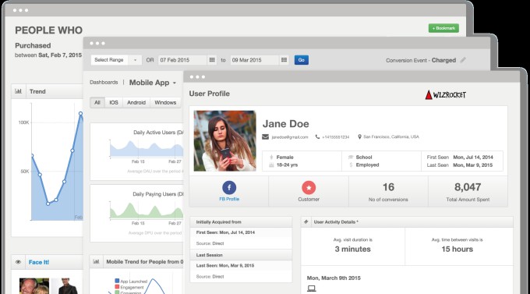This screenshot has height=294, width=530.
Task: Click the User Activity Details header icon
Action: (x=306, y=222)
